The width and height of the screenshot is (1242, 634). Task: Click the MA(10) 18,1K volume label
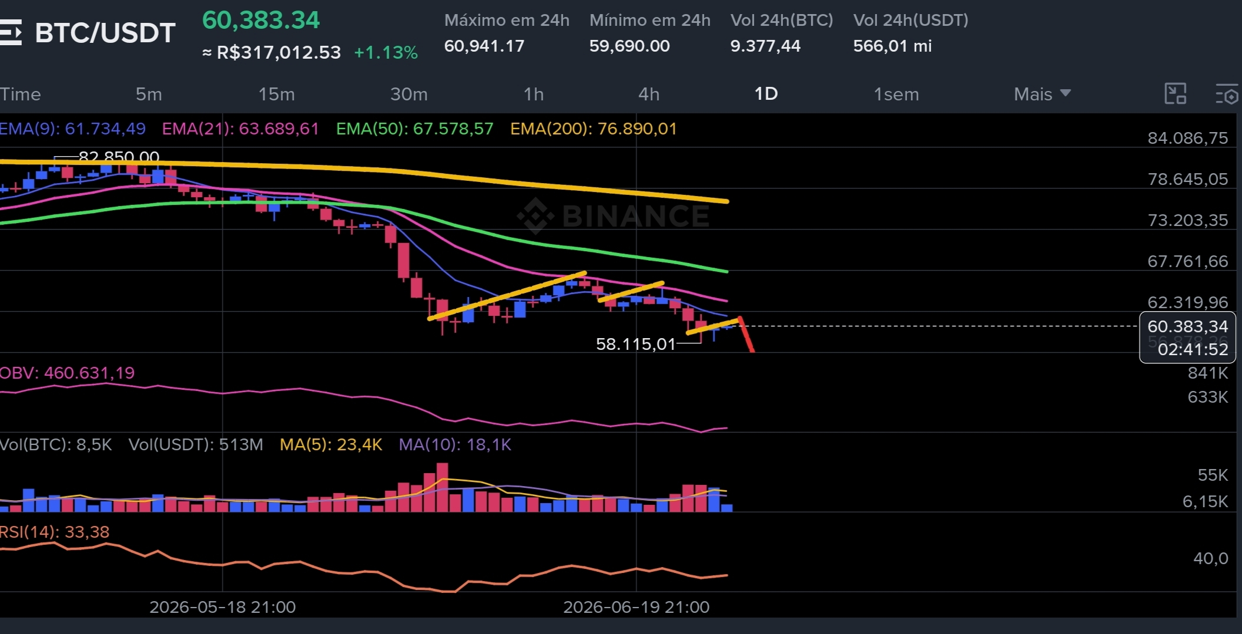pyautogui.click(x=455, y=444)
